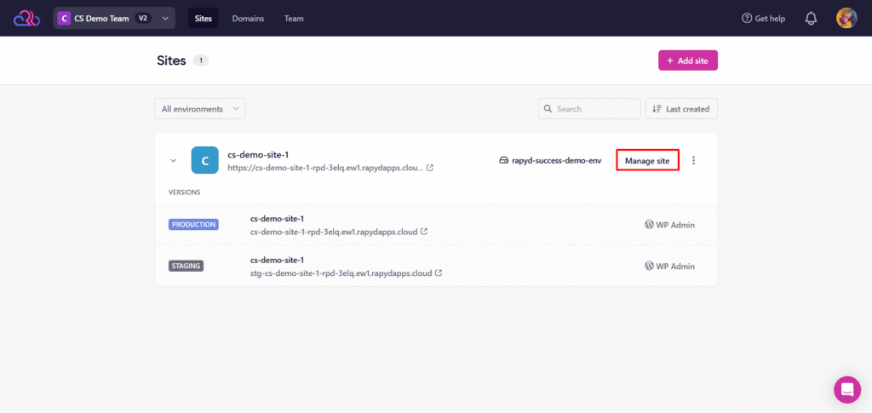Open the site's three-dot options menu
The width and height of the screenshot is (872, 413).
coord(693,160)
